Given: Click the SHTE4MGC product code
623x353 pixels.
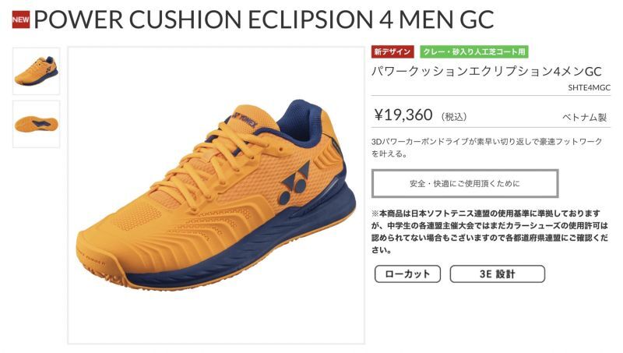Looking at the screenshot, I should tap(589, 87).
